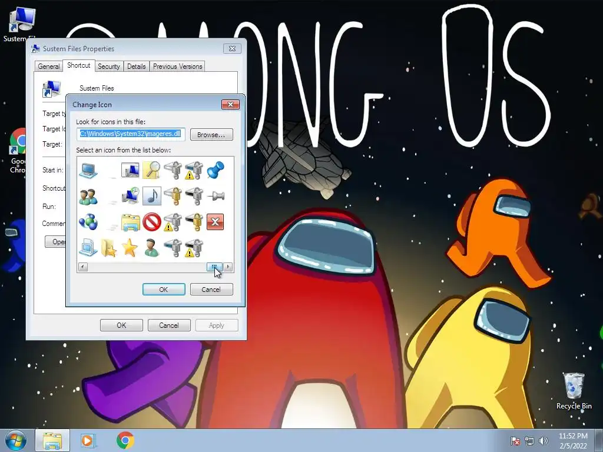
Task: Select the music note icon
Action: pyautogui.click(x=151, y=196)
